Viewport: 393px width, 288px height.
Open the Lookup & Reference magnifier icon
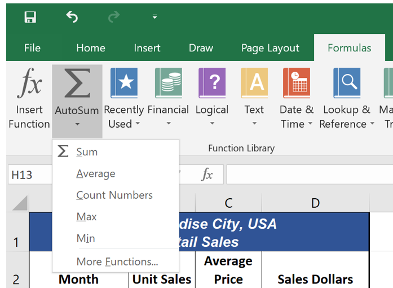[x=347, y=83]
